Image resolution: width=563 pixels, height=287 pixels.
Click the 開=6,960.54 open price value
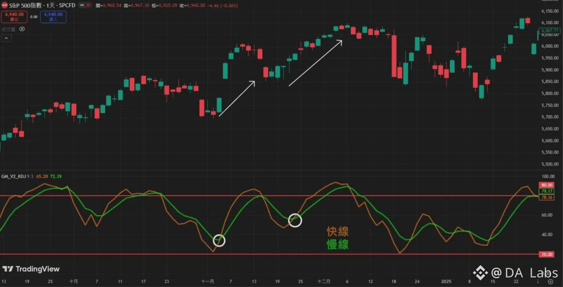tap(109, 5)
